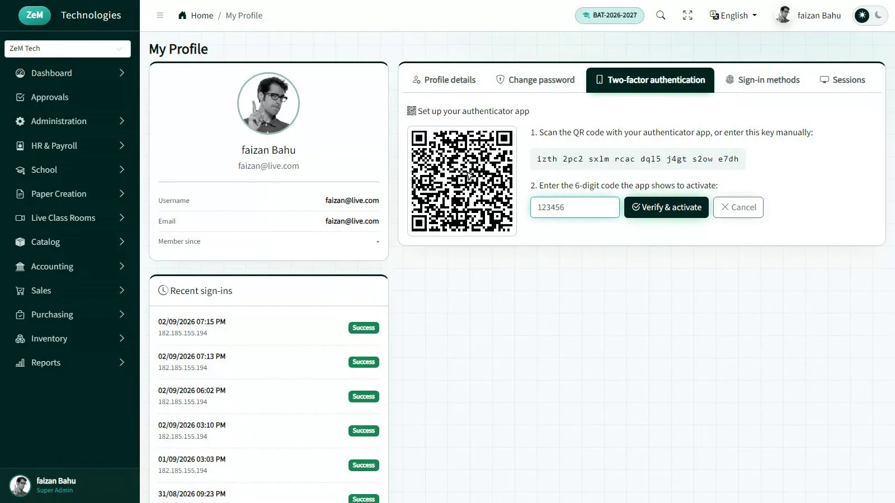This screenshot has width=895, height=503.
Task: Click the Dashboard sidebar icon
Action: point(20,73)
